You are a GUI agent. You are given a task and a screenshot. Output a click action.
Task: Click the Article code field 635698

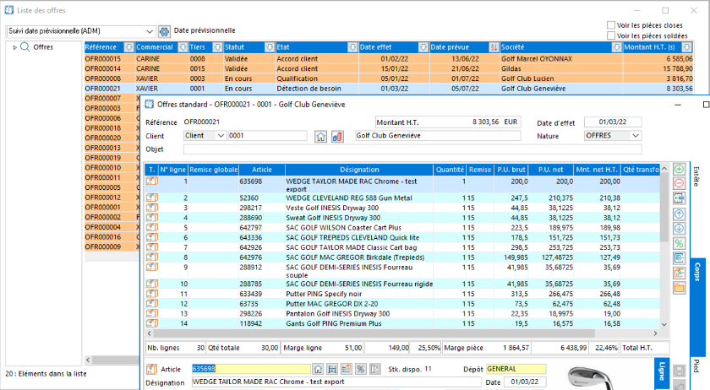(x=251, y=369)
